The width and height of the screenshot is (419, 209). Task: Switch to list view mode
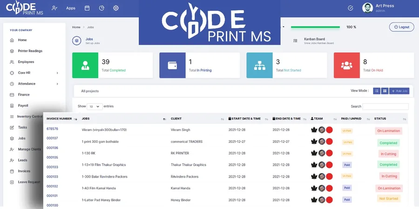(x=377, y=91)
